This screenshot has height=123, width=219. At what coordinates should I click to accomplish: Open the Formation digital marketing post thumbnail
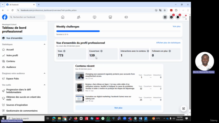[80, 99]
